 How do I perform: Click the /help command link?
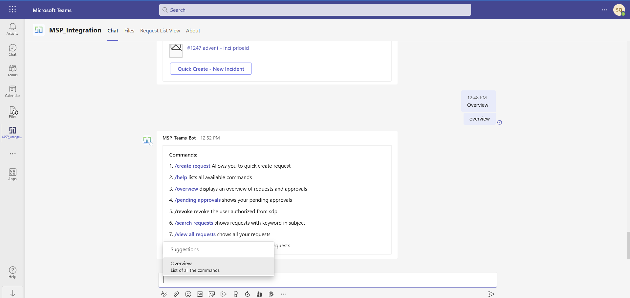tap(181, 177)
